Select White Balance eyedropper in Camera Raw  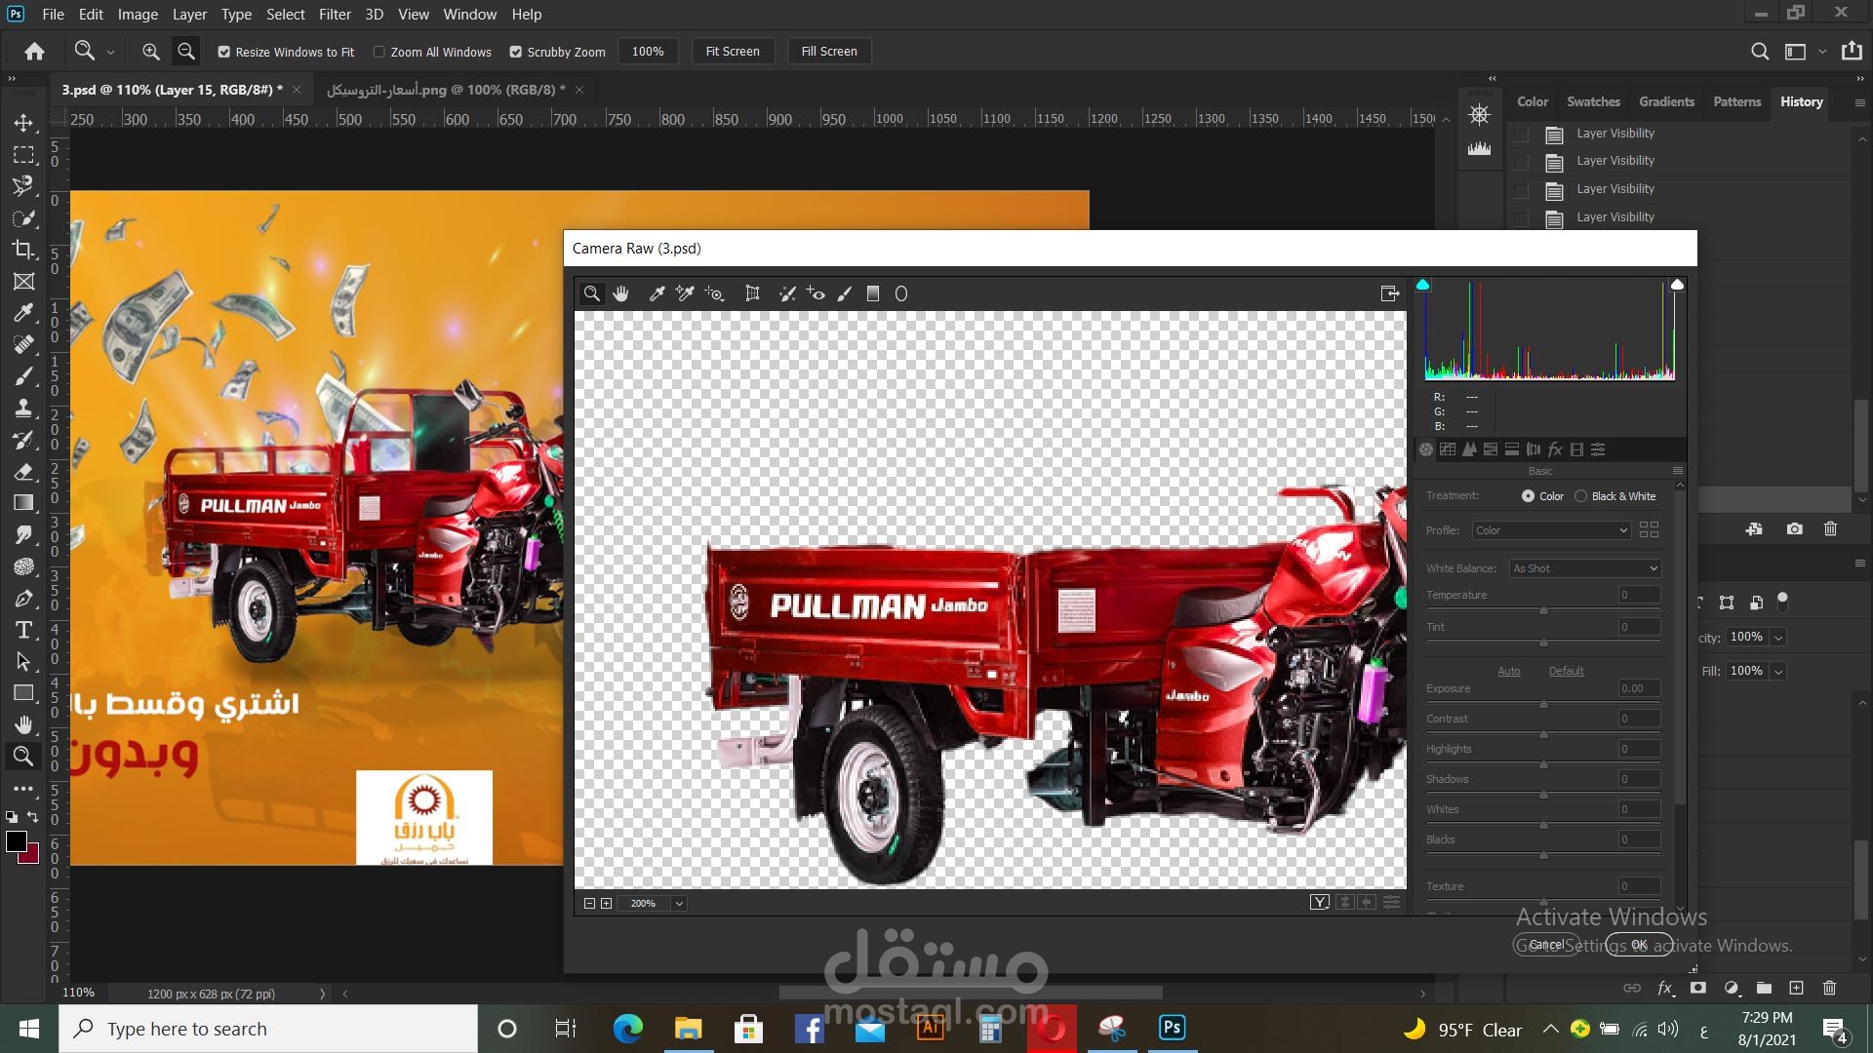[x=657, y=293]
